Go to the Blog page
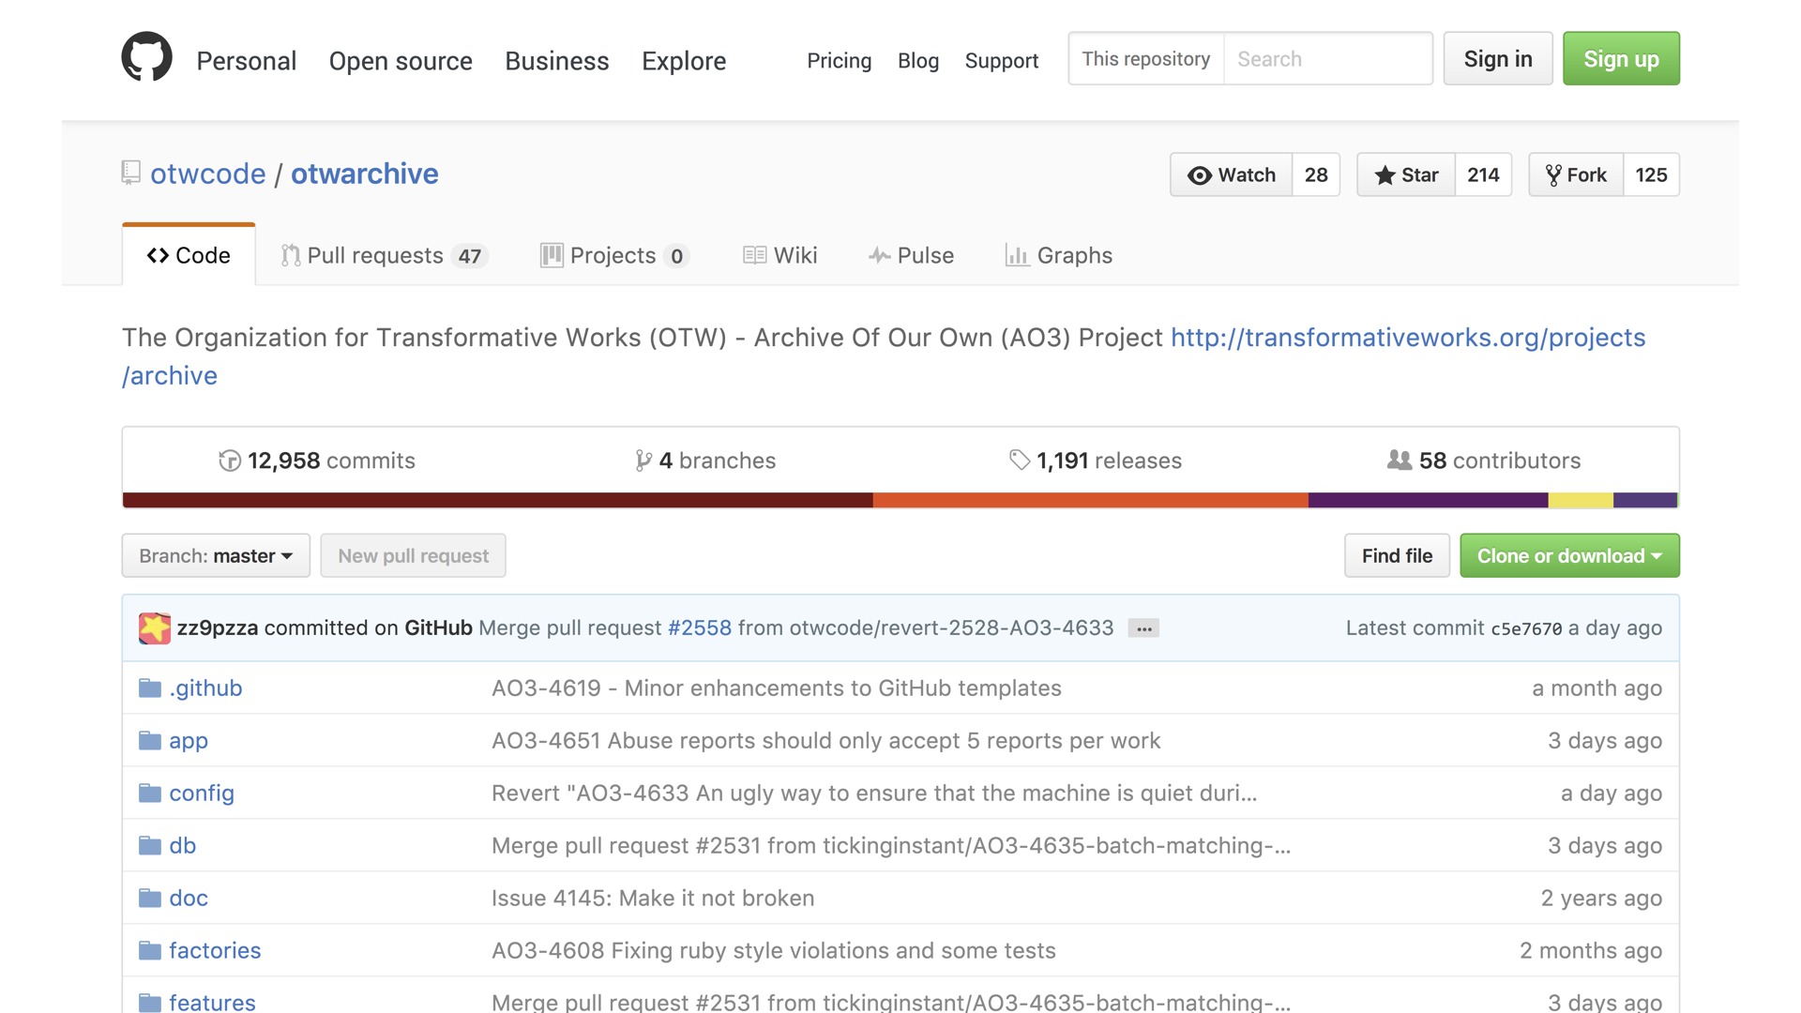Viewport: 1801px width, 1013px height. click(x=917, y=61)
